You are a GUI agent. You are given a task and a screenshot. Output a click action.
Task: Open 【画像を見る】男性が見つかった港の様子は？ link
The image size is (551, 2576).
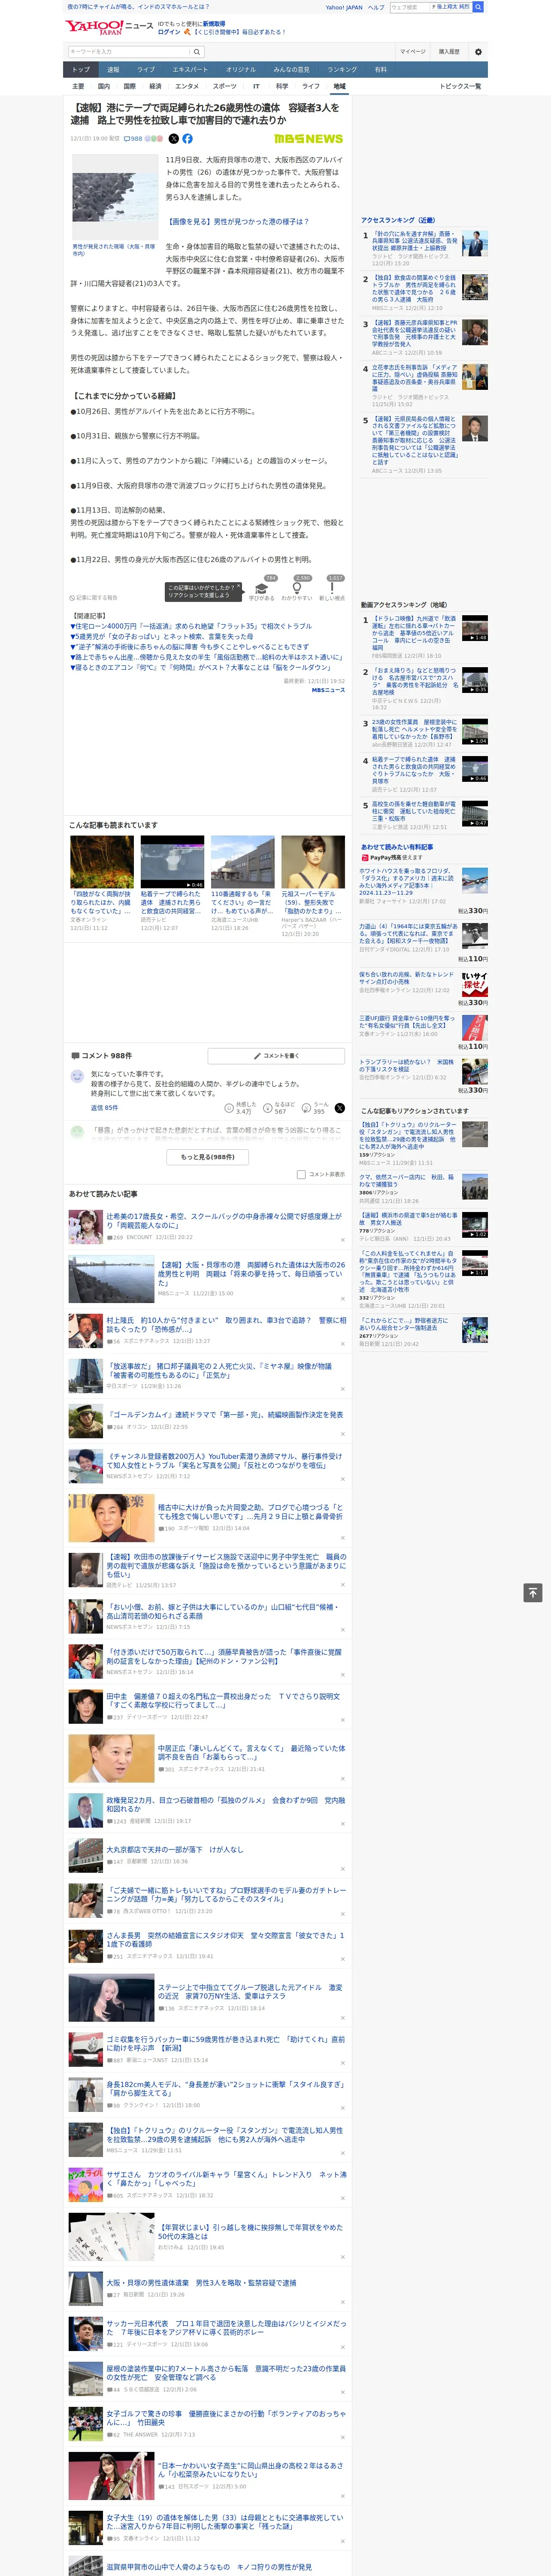pyautogui.click(x=238, y=221)
